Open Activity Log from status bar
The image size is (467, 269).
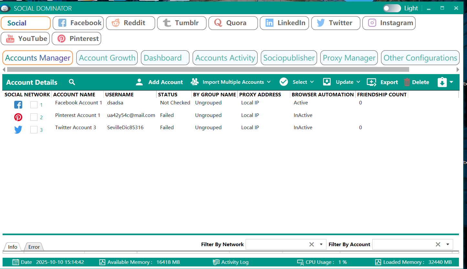pos(231,262)
